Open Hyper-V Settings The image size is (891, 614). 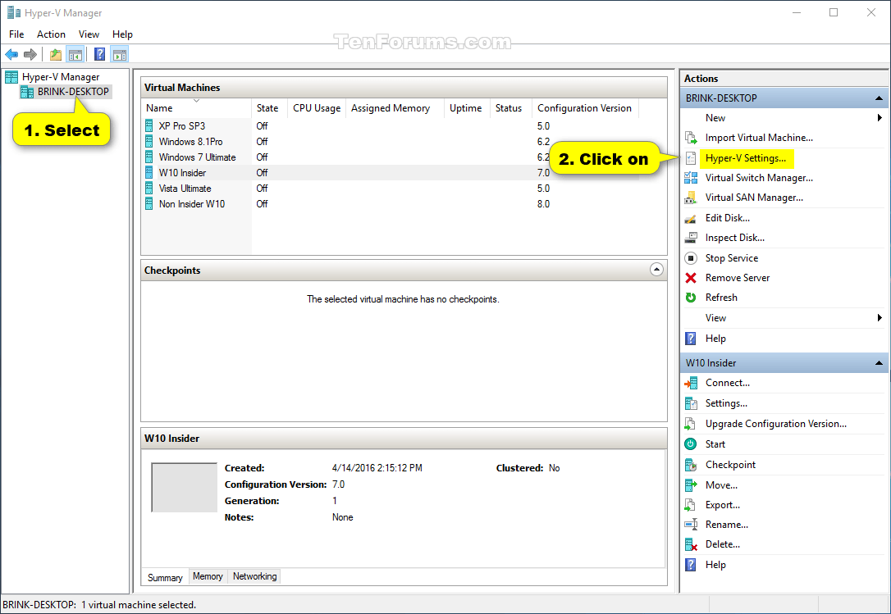click(746, 157)
